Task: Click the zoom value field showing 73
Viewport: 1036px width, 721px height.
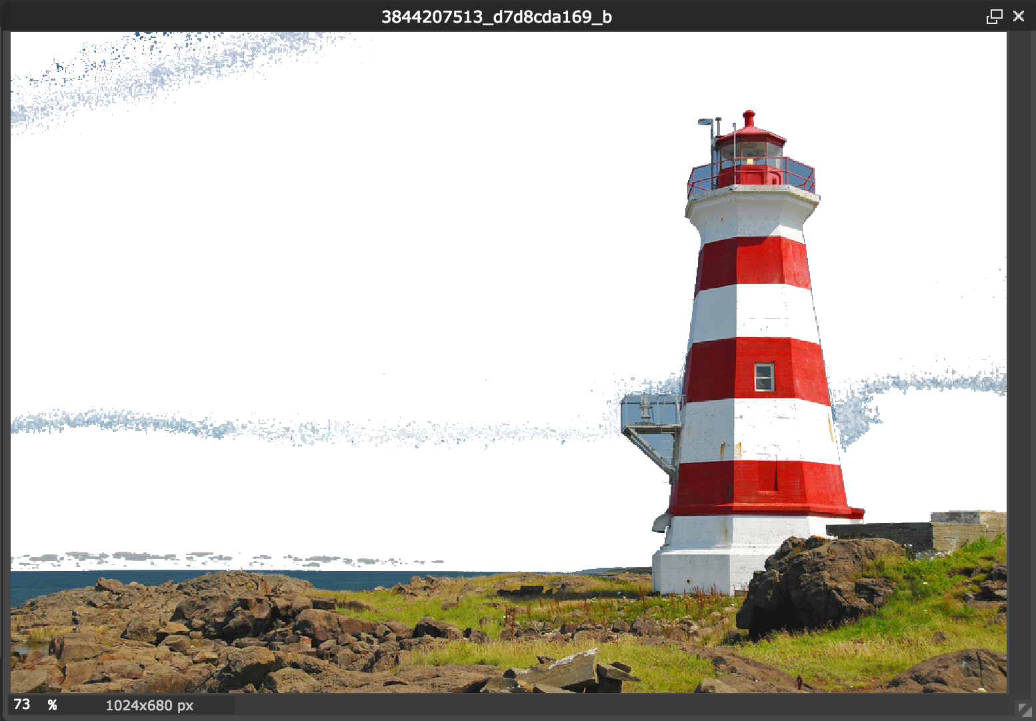Action: click(x=22, y=705)
